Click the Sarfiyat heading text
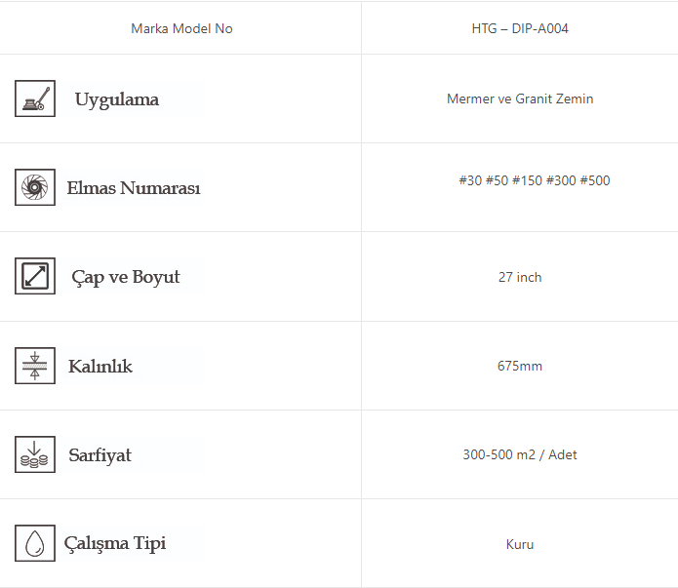This screenshot has height=588, width=678. 100,455
